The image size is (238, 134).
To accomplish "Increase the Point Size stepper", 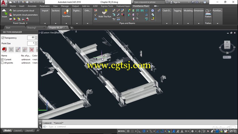I will tap(36, 42).
